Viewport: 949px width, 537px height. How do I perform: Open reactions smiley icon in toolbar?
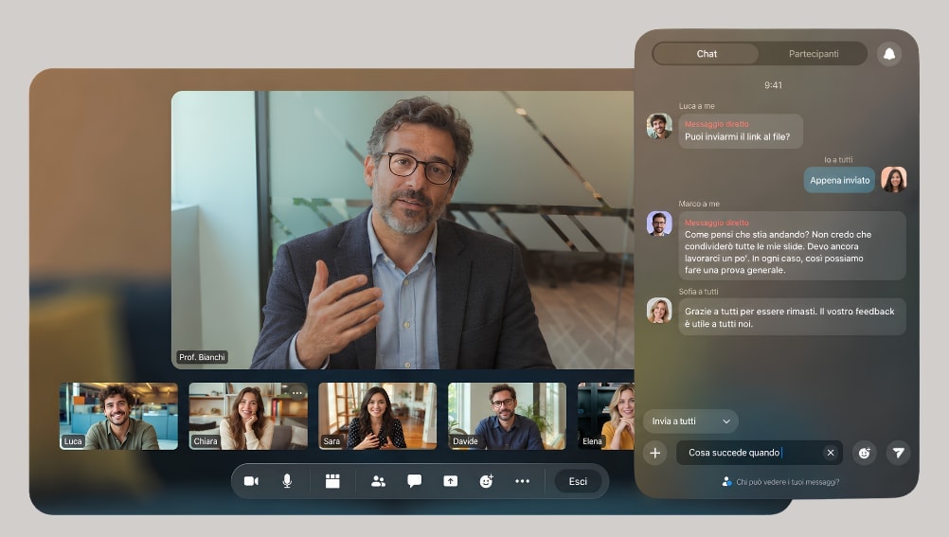pyautogui.click(x=487, y=481)
